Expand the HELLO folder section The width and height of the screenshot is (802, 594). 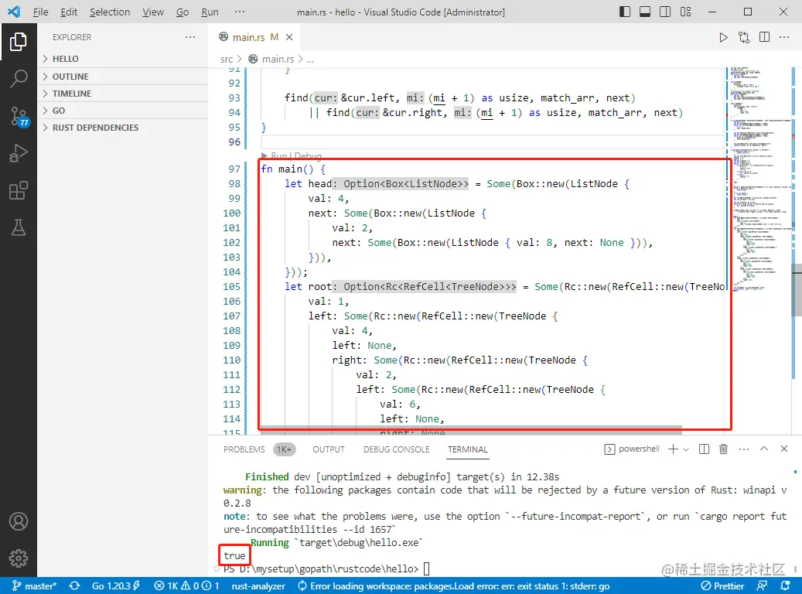pyautogui.click(x=123, y=59)
